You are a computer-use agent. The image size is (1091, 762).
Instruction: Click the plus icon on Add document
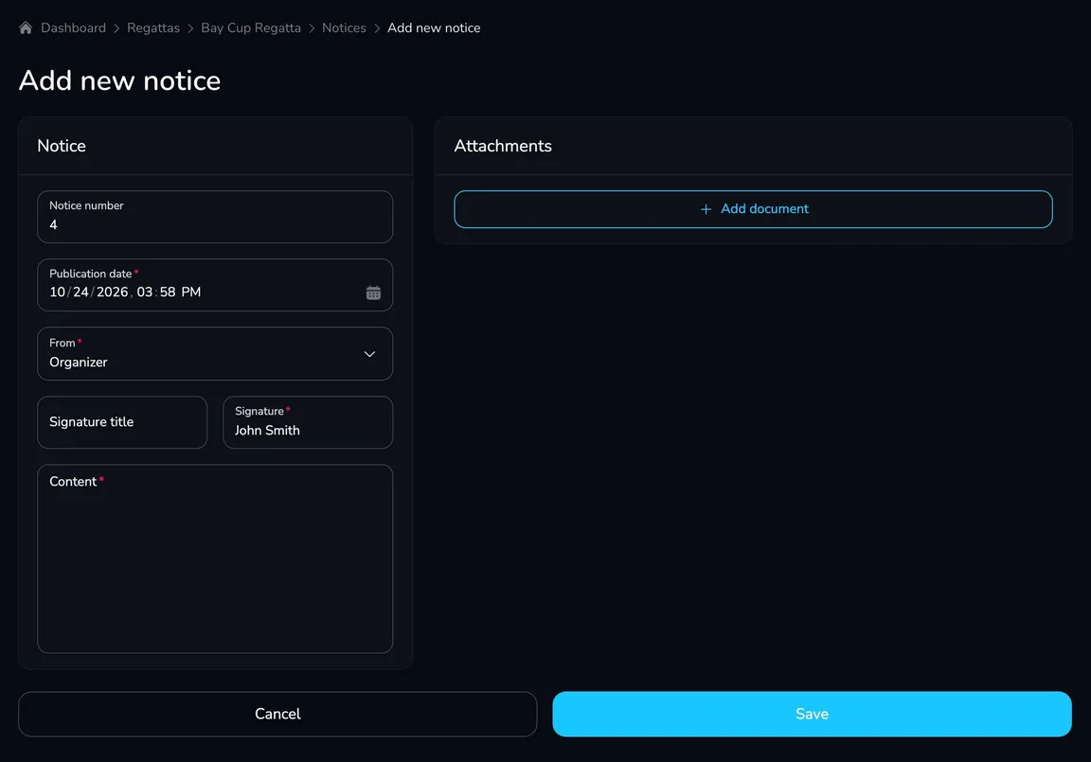(x=706, y=209)
